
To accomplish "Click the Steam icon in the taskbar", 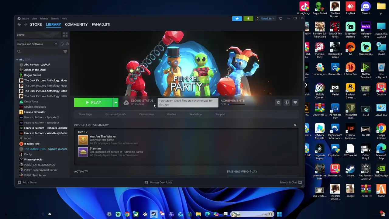I will click(154, 214).
